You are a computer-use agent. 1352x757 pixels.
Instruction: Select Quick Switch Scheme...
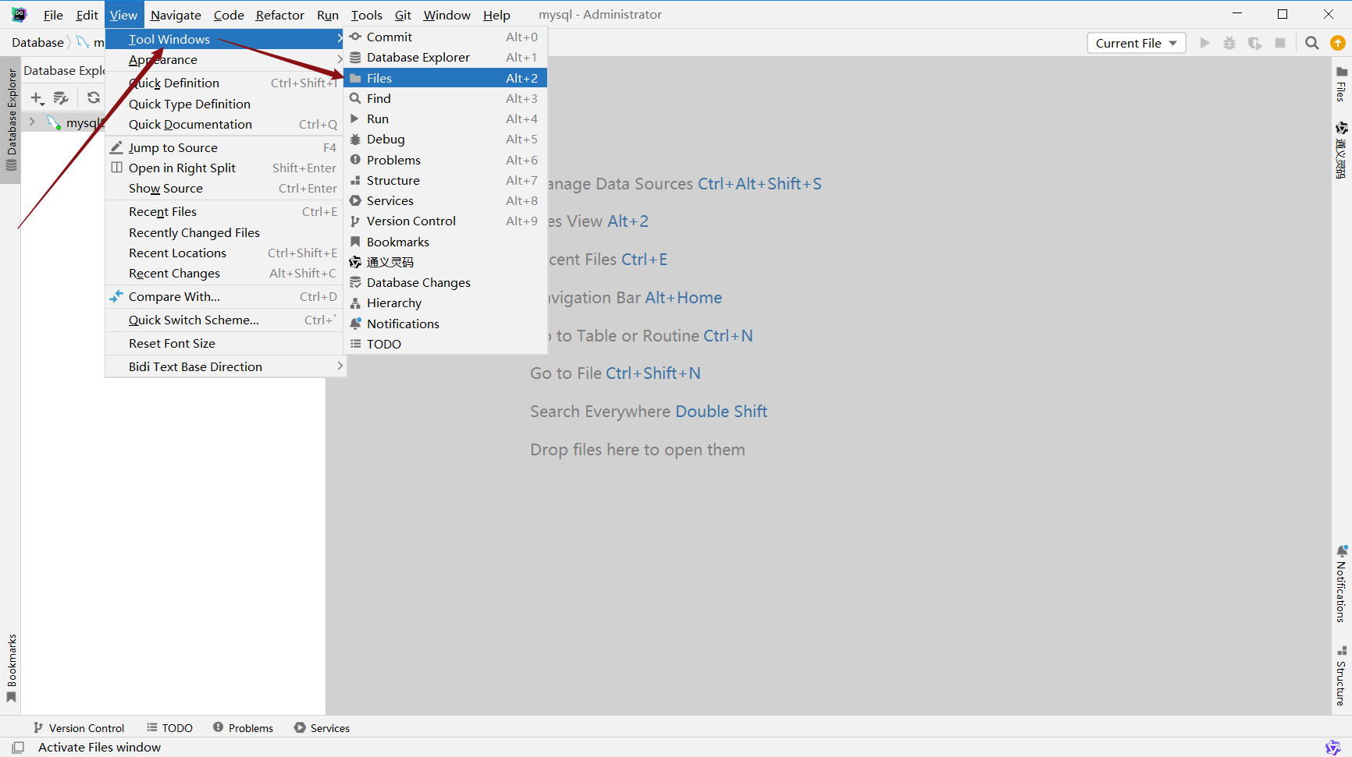coord(225,320)
